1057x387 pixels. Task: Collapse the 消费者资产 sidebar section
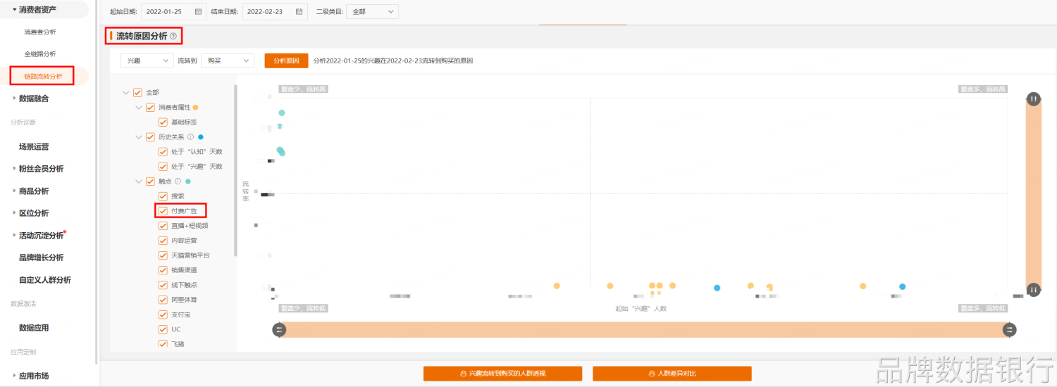15,9
